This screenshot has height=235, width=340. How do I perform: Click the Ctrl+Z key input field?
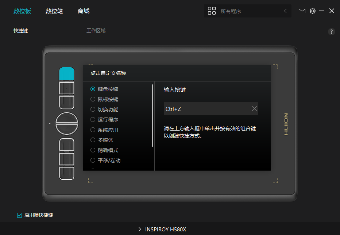[x=211, y=109]
